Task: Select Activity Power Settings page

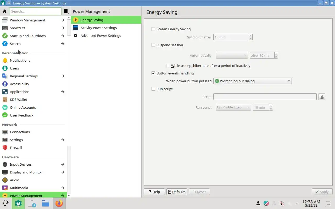Action: point(106,28)
